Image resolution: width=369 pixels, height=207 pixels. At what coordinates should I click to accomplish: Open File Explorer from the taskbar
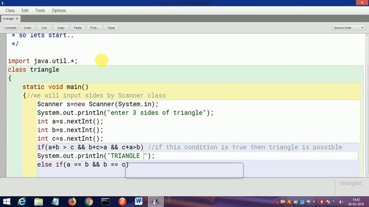[x=39, y=202]
